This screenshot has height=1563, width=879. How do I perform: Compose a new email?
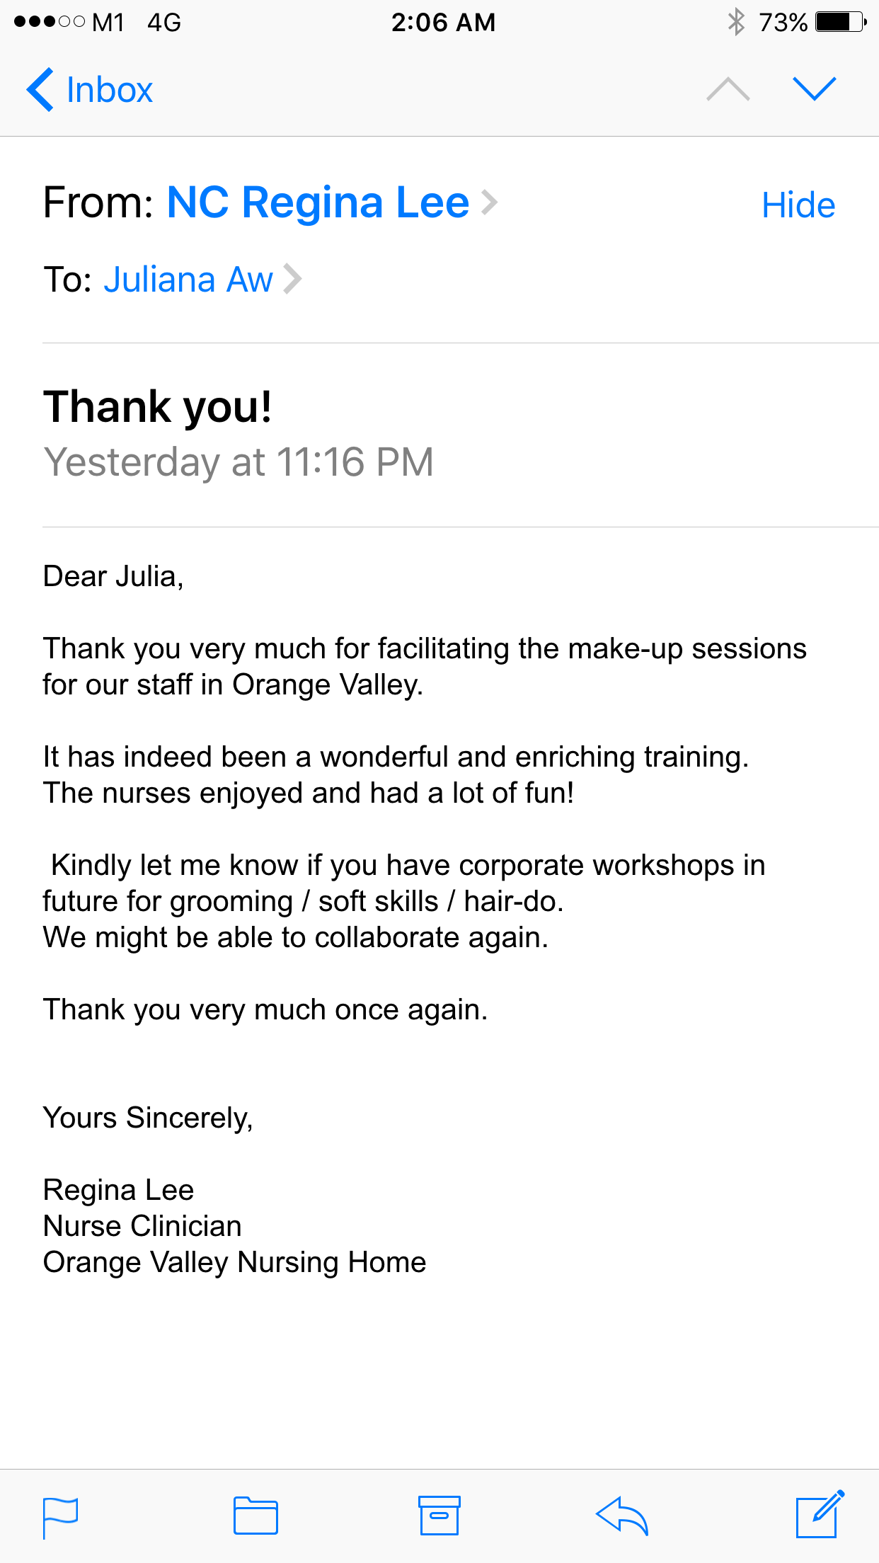tap(820, 1515)
